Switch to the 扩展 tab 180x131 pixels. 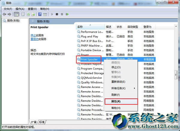[34, 122]
